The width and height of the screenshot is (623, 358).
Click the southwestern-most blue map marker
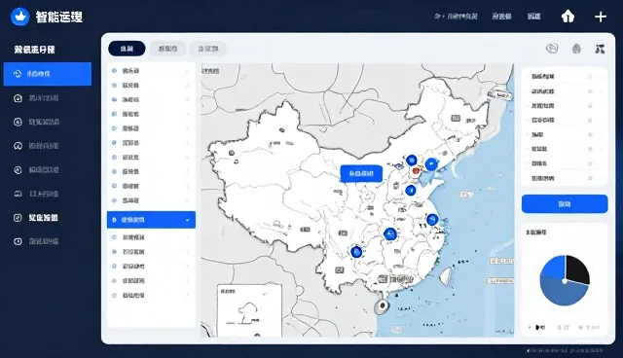[x=356, y=252]
